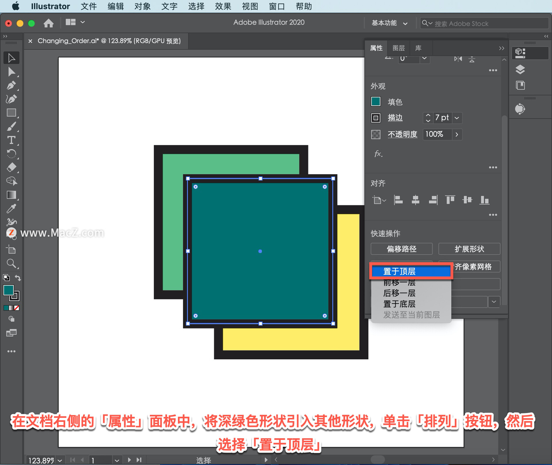Open the arrange documents dropdown
Image resolution: width=552 pixels, height=465 pixels.
[75, 22]
